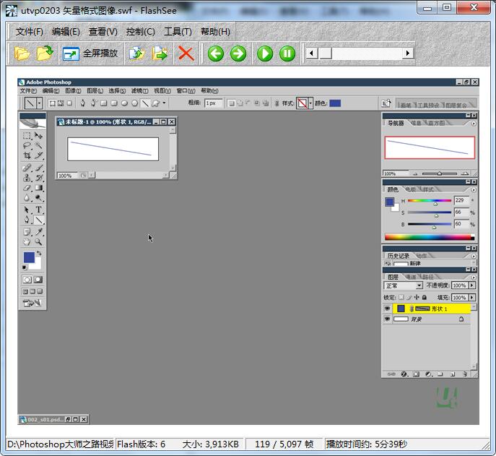This screenshot has width=496, height=456.
Task: Click the red X delete icon
Action: (186, 53)
